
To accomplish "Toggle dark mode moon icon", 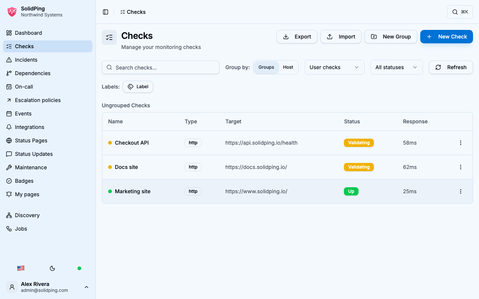I will click(52, 268).
